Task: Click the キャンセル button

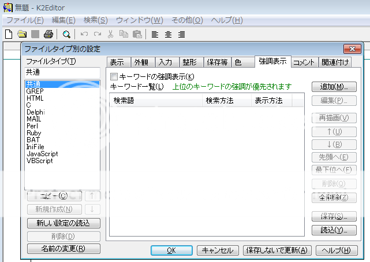Action: point(218,250)
